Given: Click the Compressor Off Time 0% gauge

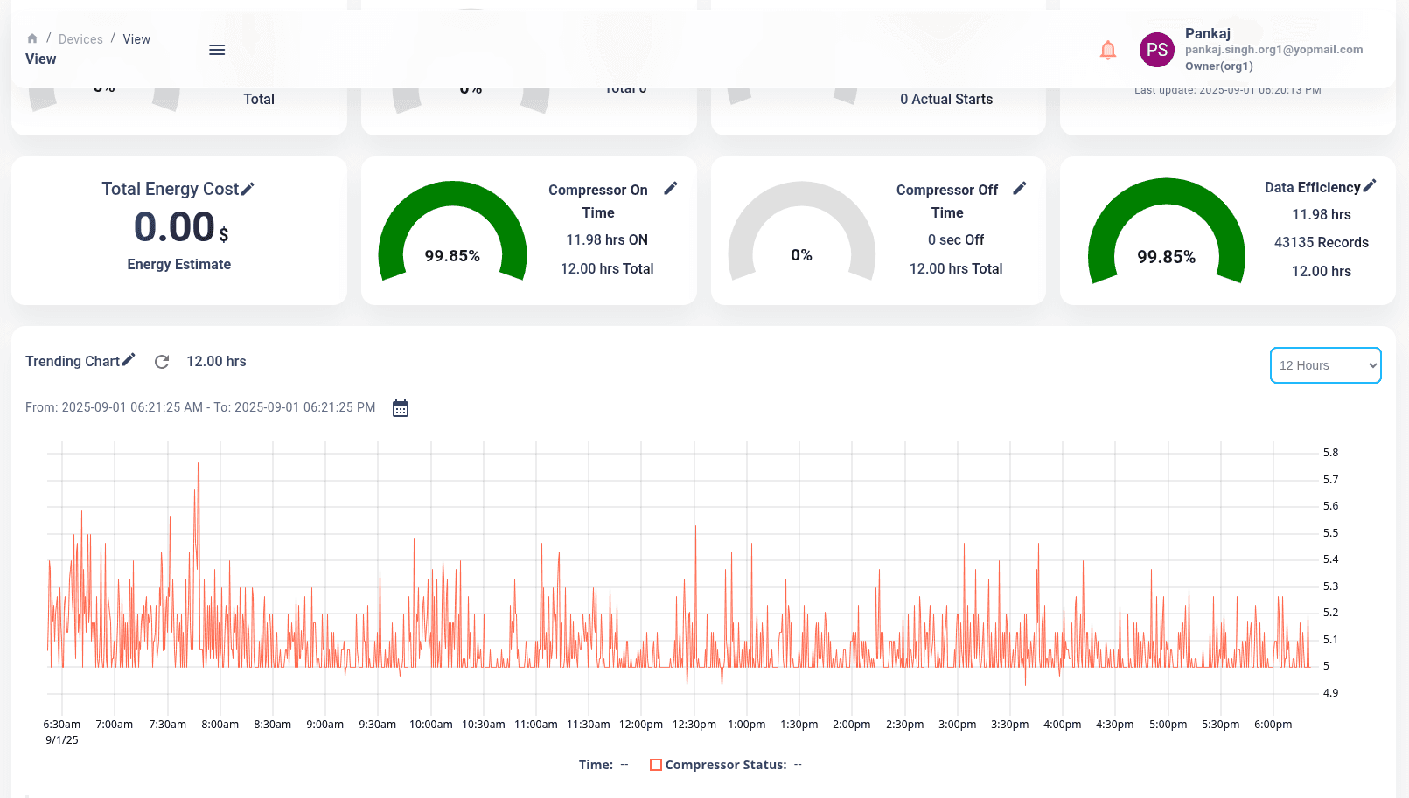Looking at the screenshot, I should click(801, 232).
